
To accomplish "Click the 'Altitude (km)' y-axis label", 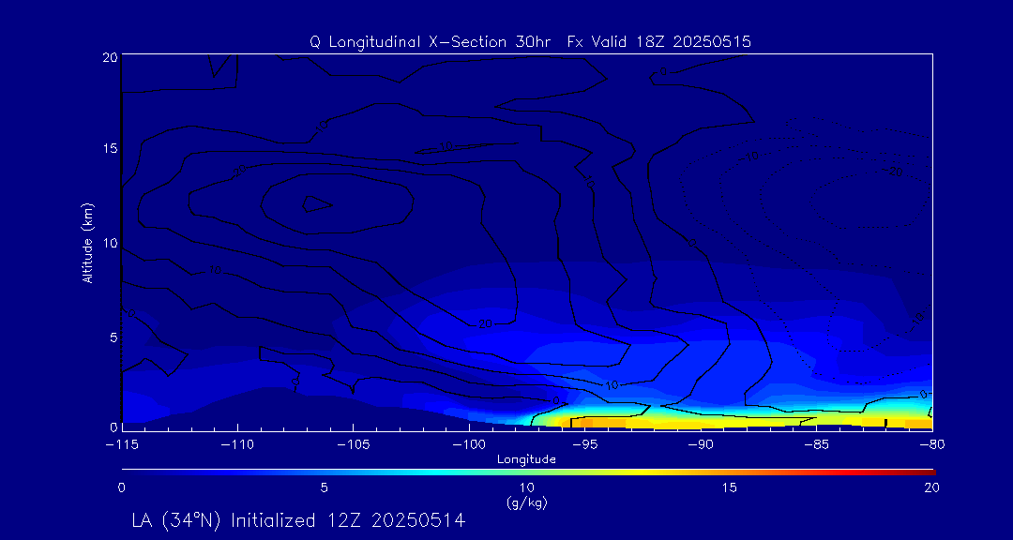I will point(88,242).
